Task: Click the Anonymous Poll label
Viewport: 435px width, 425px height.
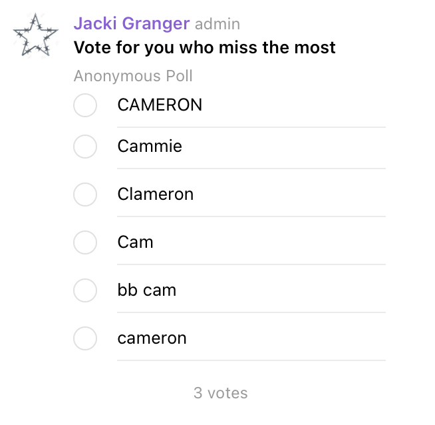Action: point(133,76)
